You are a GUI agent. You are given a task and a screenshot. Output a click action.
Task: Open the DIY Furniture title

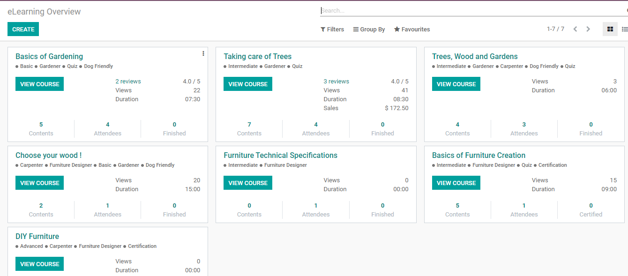click(x=37, y=236)
